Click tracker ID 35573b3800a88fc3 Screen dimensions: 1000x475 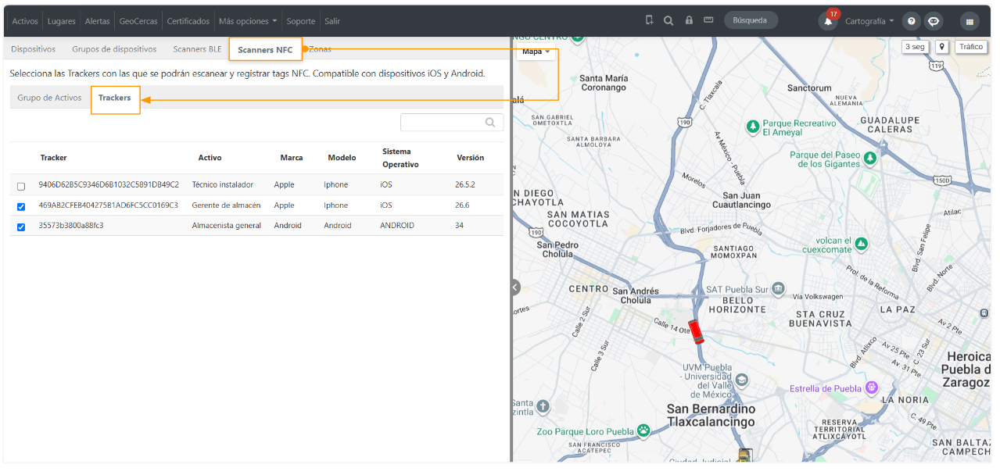71,226
